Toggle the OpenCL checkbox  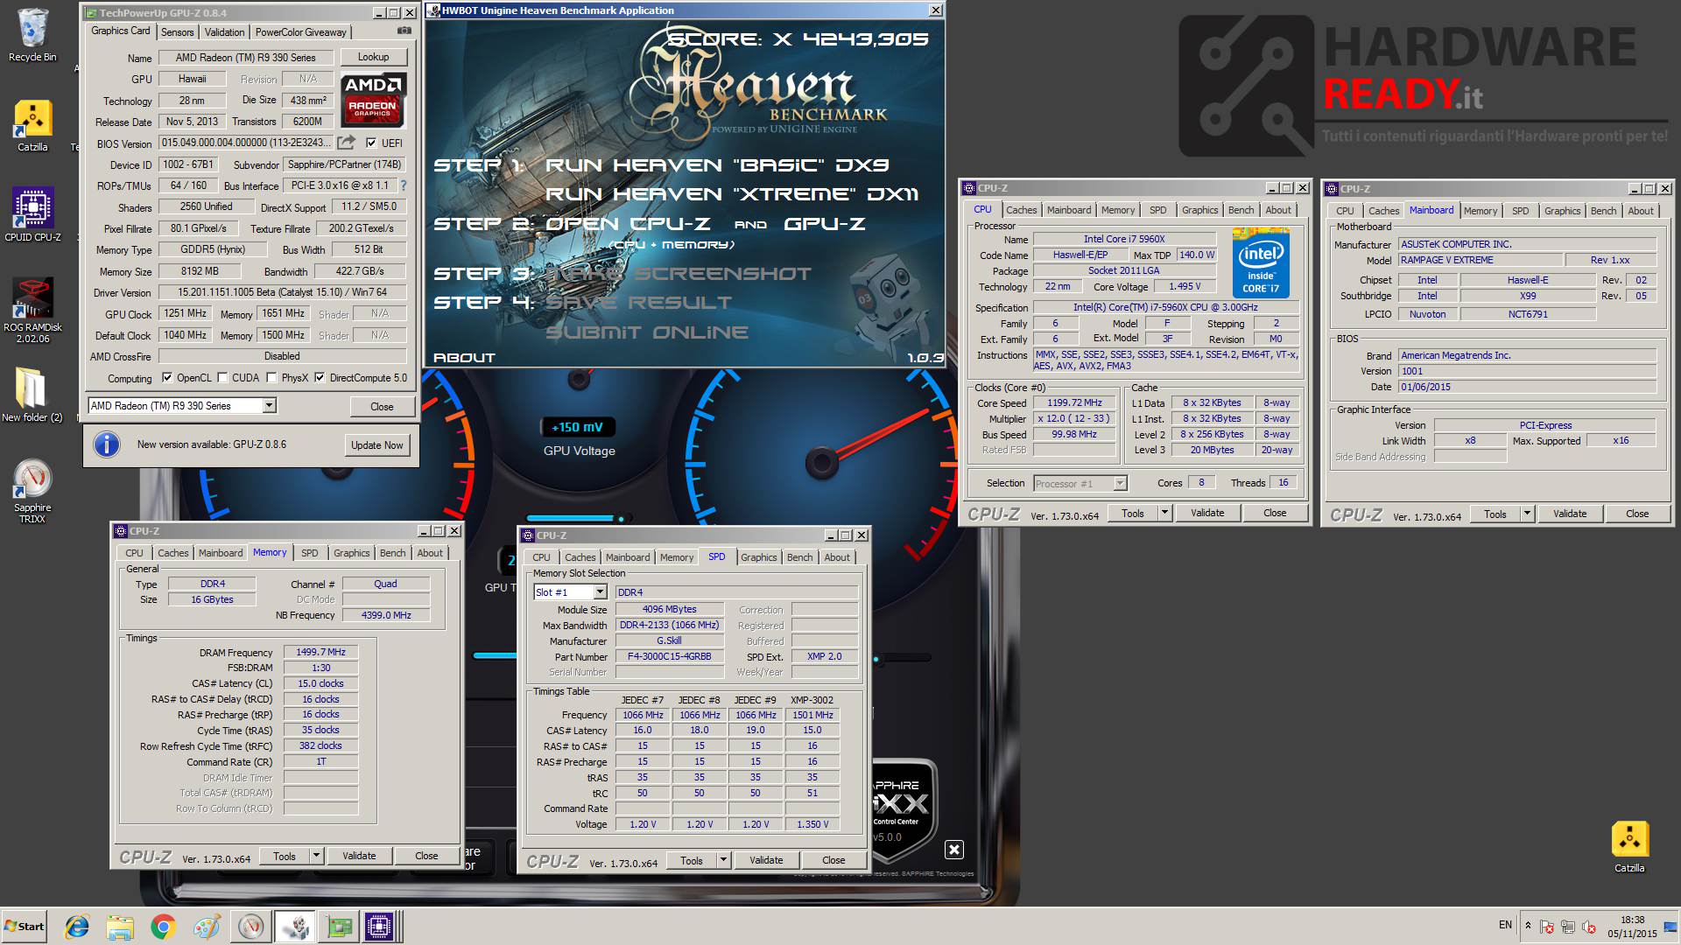coord(167,378)
